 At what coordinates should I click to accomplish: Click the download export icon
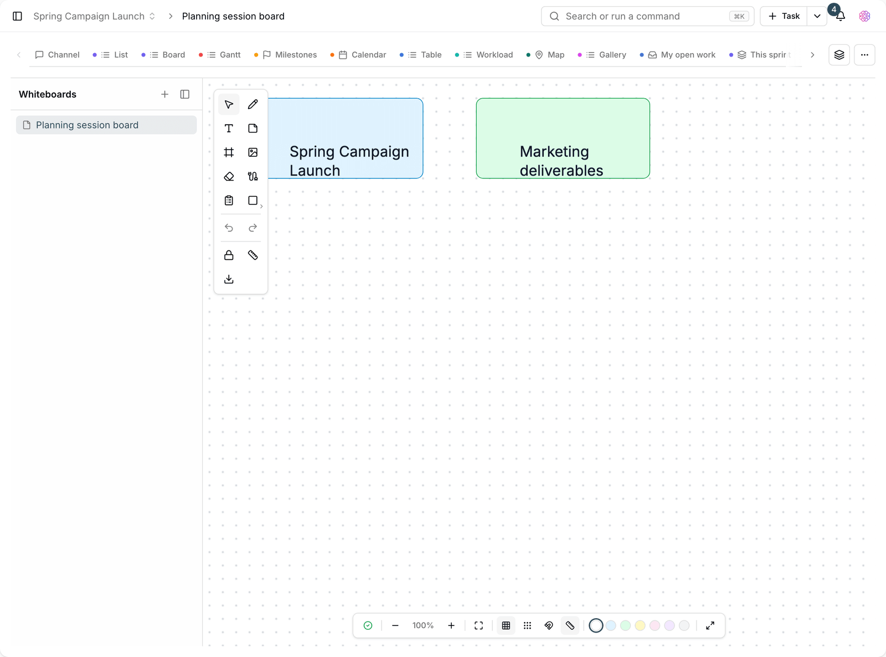[229, 279]
